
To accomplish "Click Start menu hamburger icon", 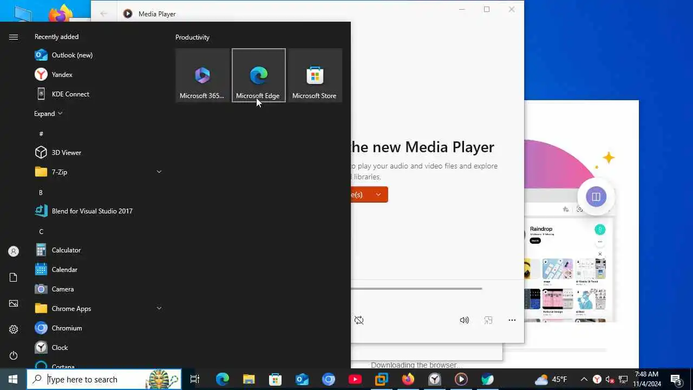I will pyautogui.click(x=14, y=37).
